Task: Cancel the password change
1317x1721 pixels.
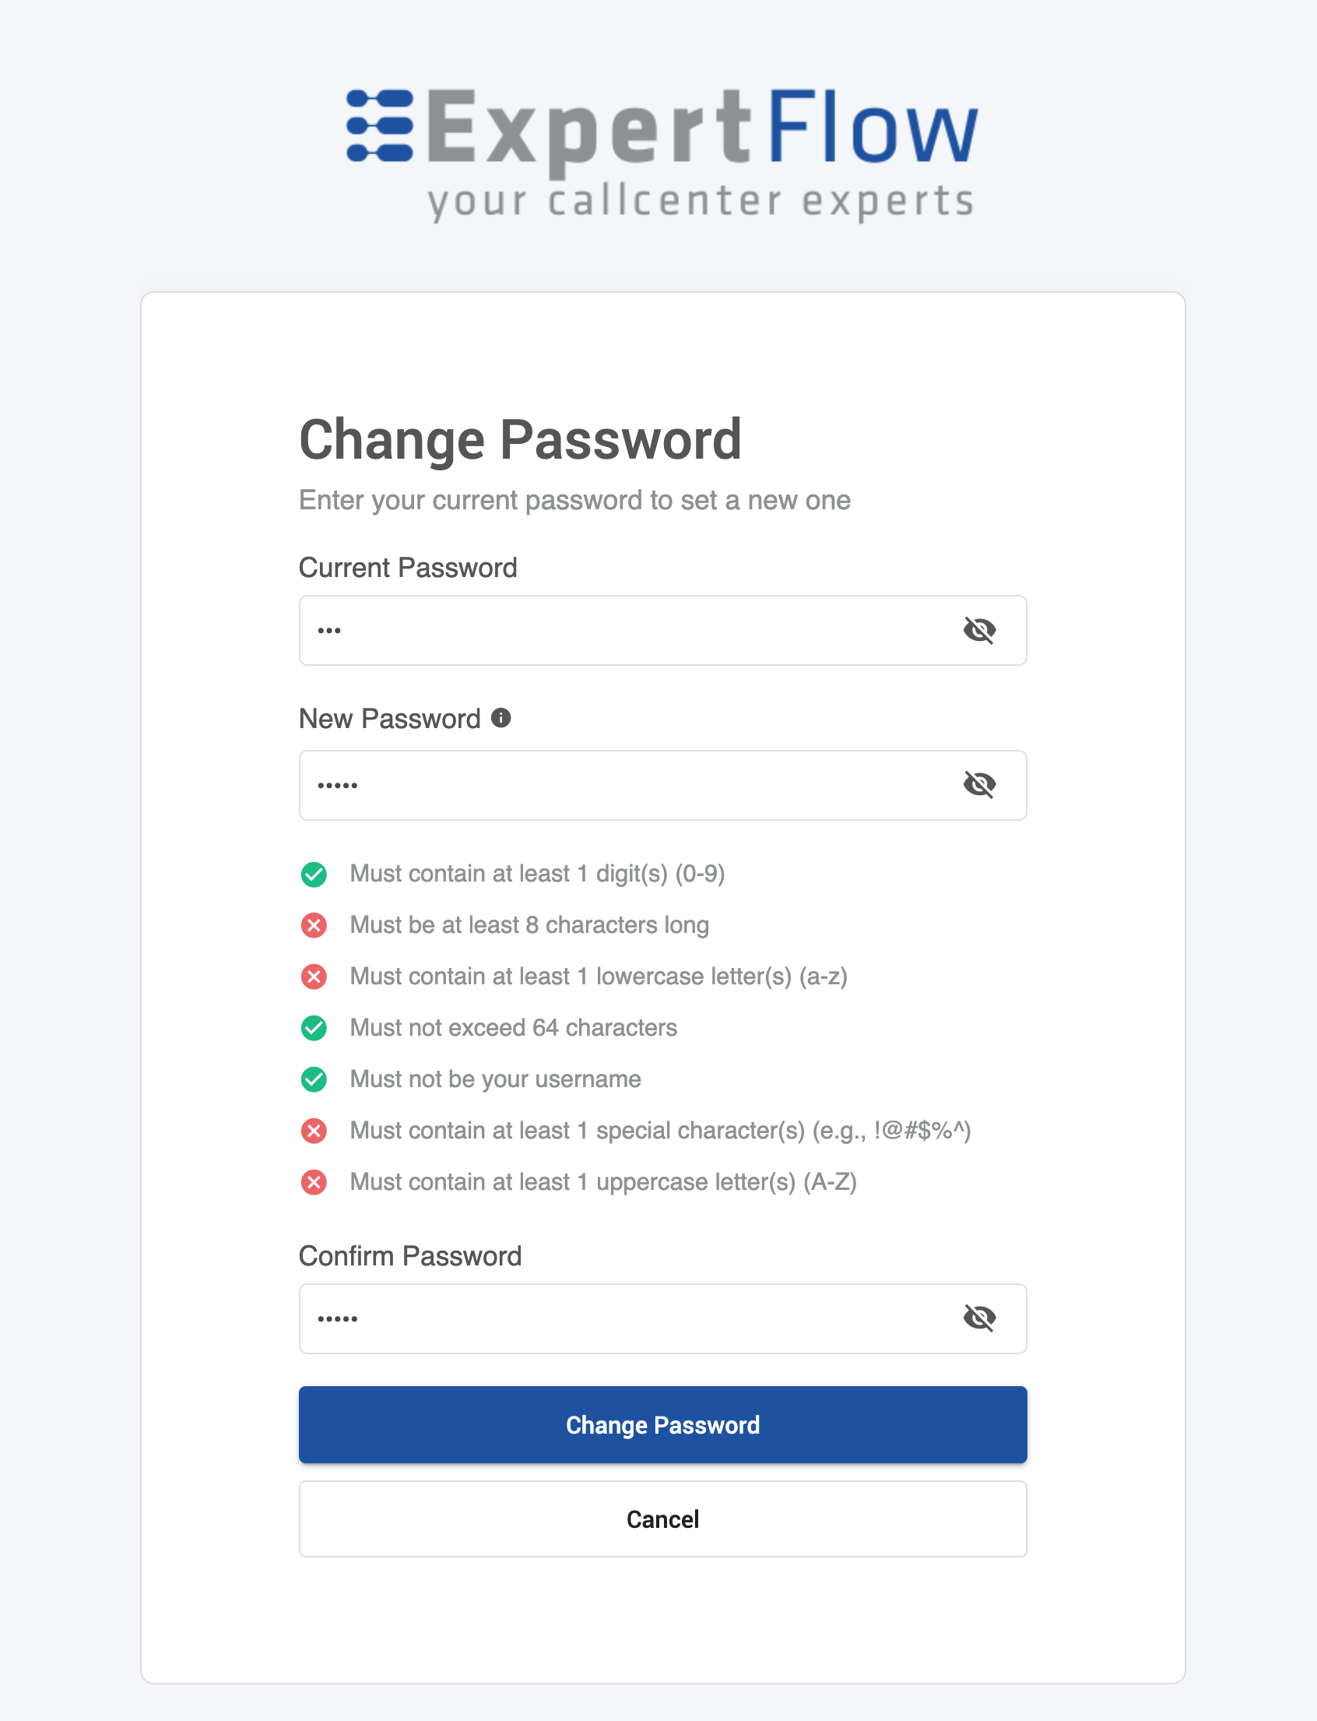Action: (662, 1519)
